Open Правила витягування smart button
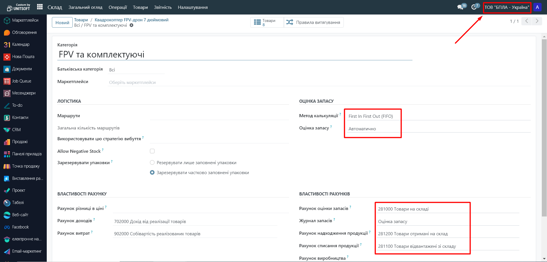 pos(314,22)
